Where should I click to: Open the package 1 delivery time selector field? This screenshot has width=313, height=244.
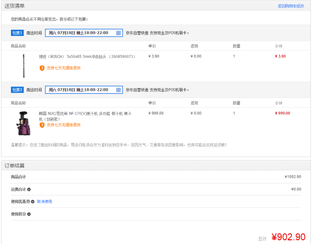pyautogui.click(x=84, y=33)
